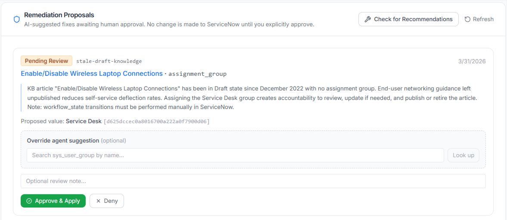Approve and apply the proposed fix
This screenshot has width=507, height=220.
(53, 201)
